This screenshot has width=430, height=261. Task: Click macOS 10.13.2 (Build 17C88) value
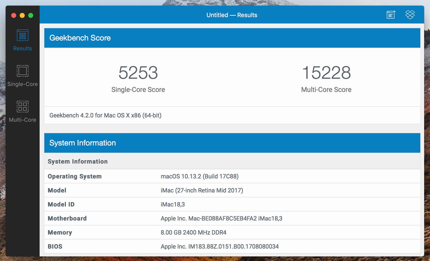click(x=200, y=176)
